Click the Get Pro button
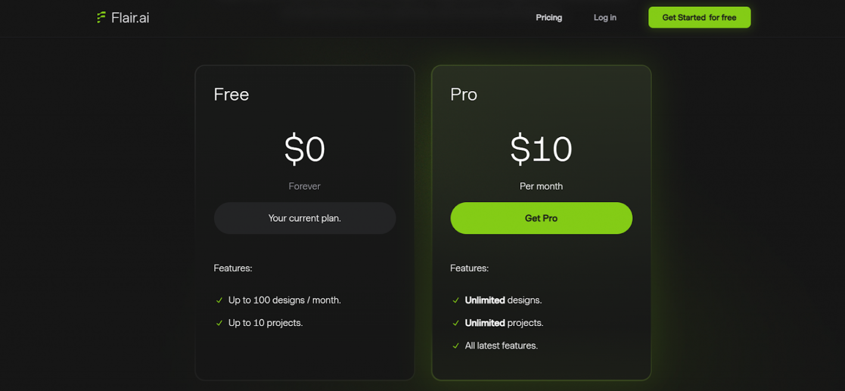845x391 pixels. tap(541, 218)
